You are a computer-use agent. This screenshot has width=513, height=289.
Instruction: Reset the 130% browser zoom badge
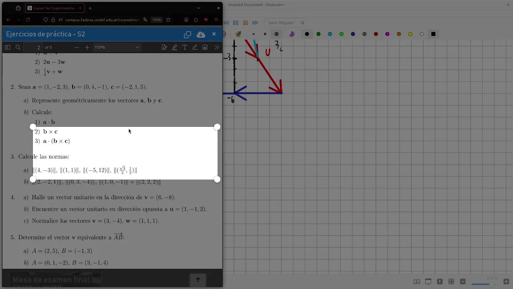[157, 20]
